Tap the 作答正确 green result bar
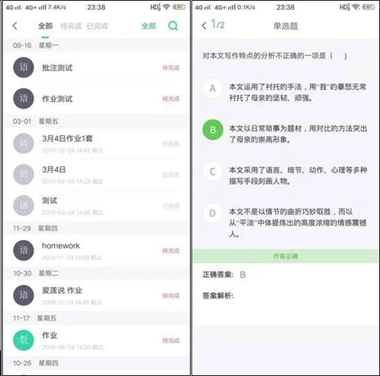 (x=286, y=256)
